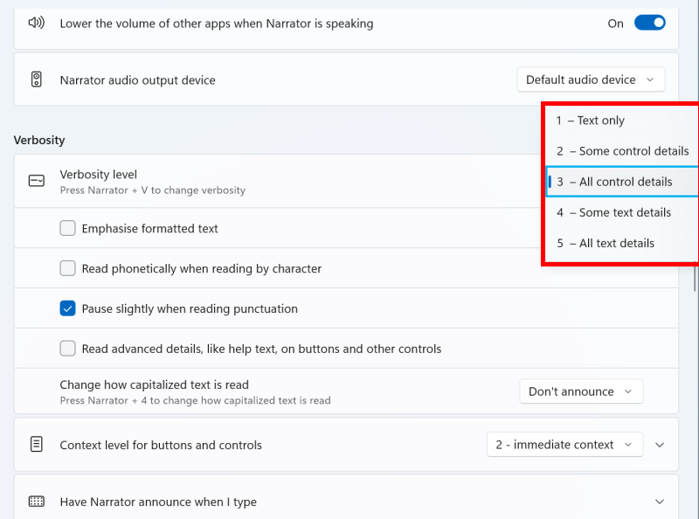
Task: Expand the Context level for buttons section
Action: tap(660, 445)
